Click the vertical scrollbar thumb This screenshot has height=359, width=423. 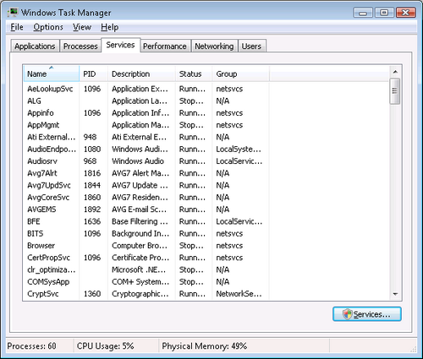tap(395, 91)
